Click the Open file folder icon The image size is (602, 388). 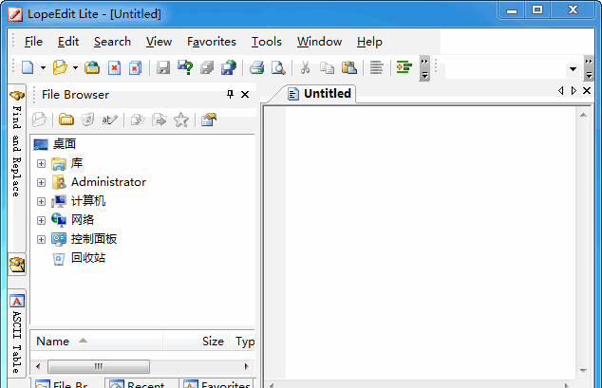point(60,68)
